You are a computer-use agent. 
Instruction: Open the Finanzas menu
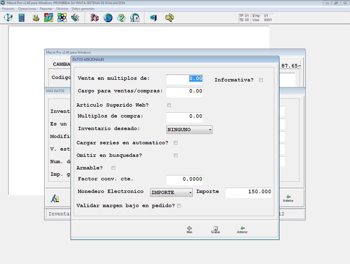click(x=8, y=9)
